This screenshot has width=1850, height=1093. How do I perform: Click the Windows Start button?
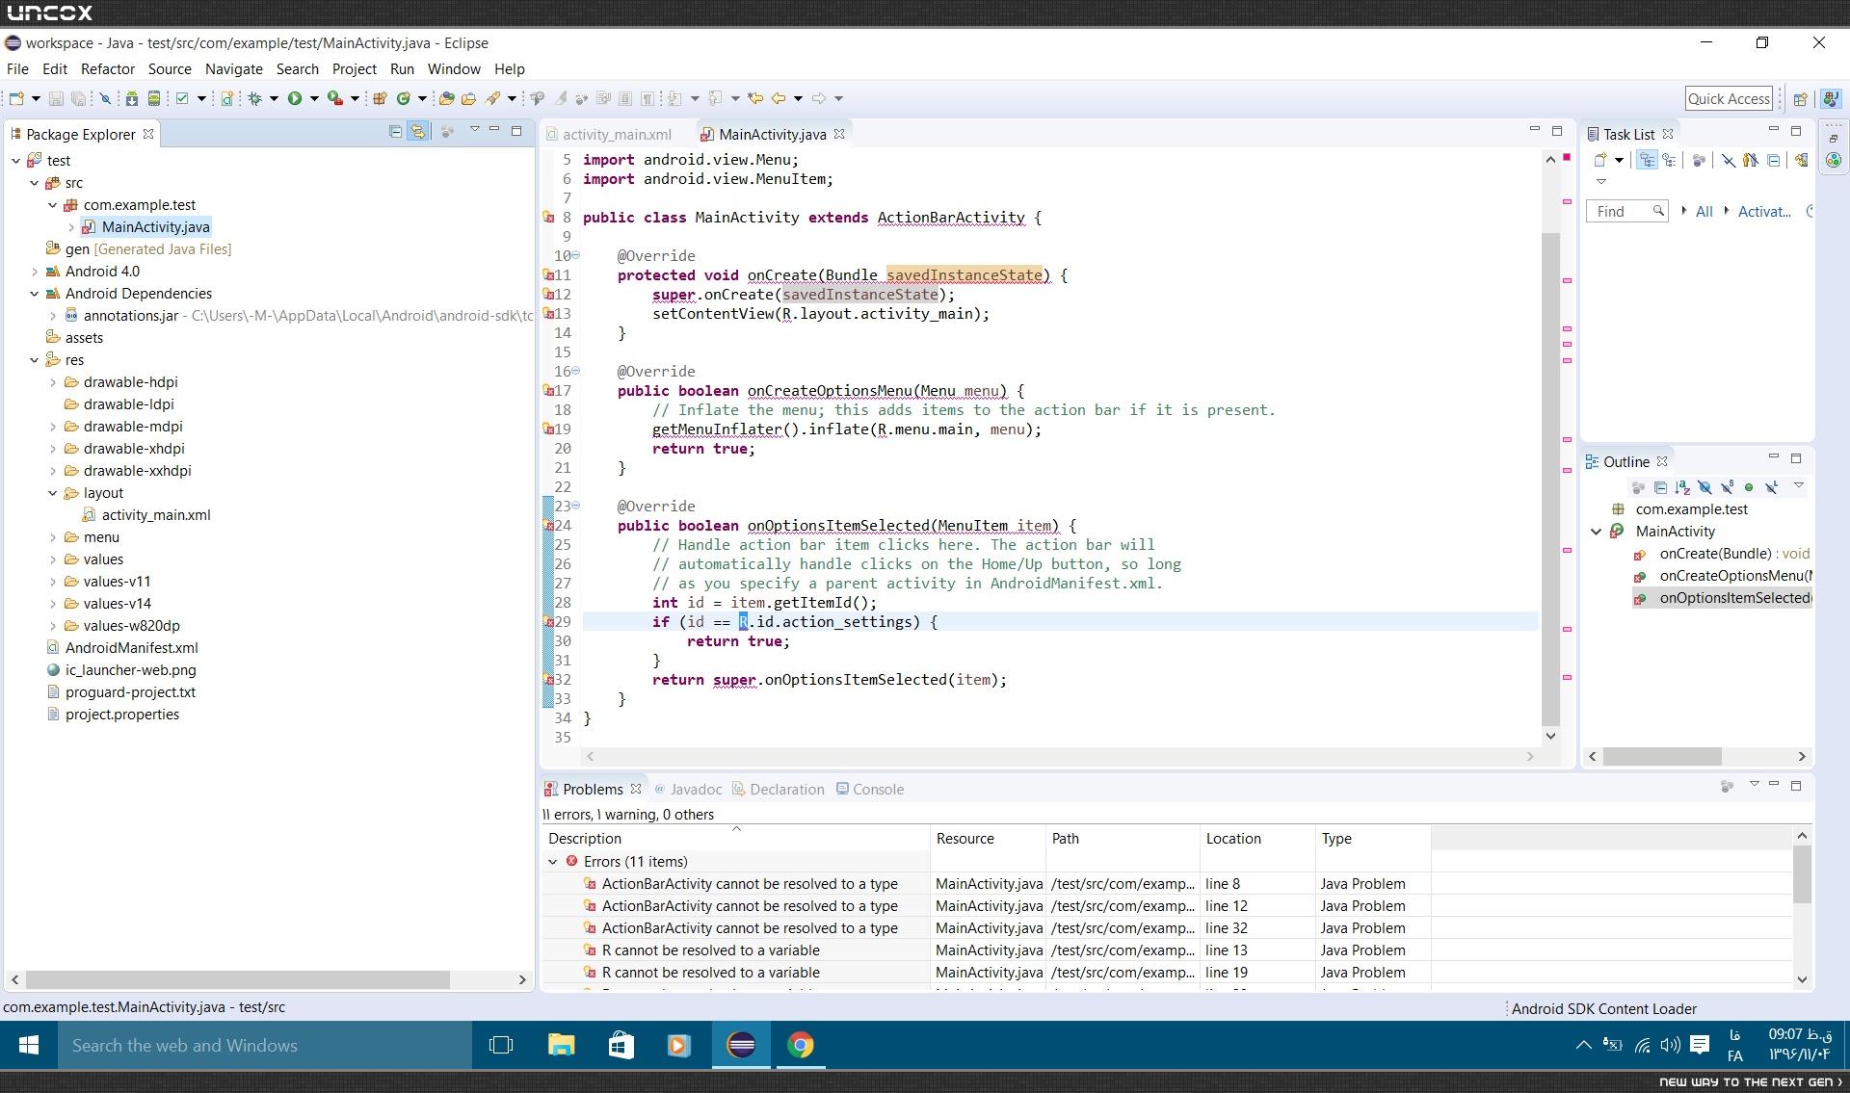coord(29,1046)
